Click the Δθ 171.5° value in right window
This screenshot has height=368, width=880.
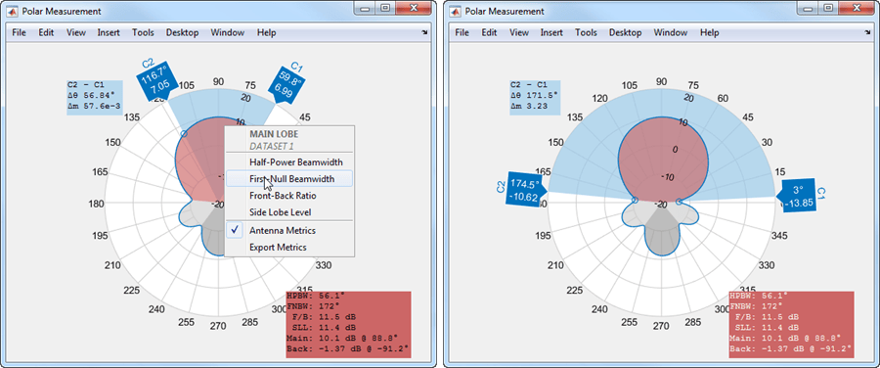535,95
